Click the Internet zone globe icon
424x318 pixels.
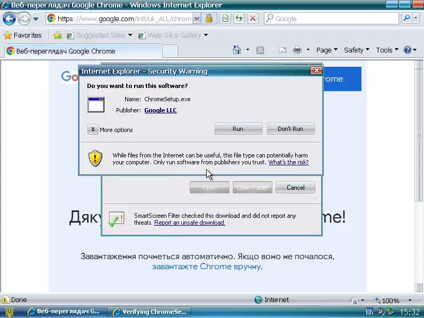(258, 299)
